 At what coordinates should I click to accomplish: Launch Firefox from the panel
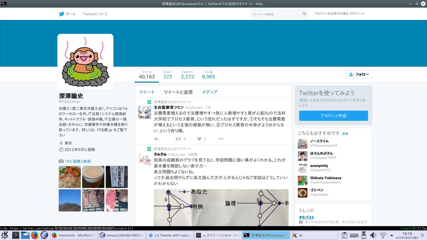[x=35, y=235]
